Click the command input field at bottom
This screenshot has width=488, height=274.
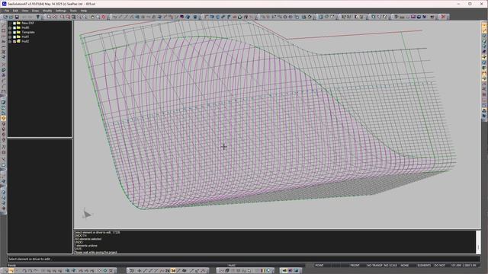(x=243, y=259)
